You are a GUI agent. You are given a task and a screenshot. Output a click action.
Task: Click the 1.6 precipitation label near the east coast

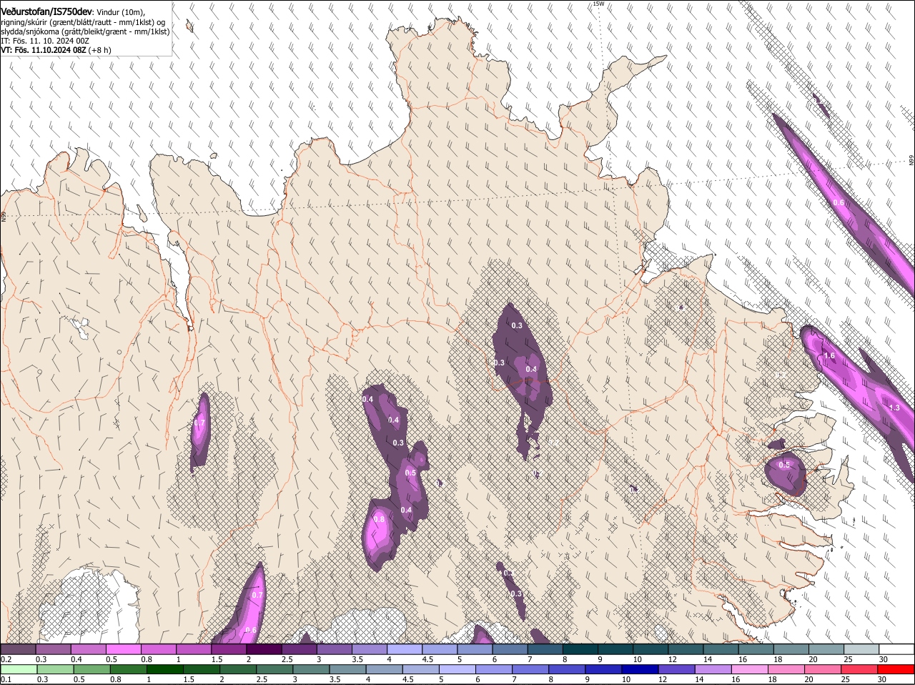829,355
